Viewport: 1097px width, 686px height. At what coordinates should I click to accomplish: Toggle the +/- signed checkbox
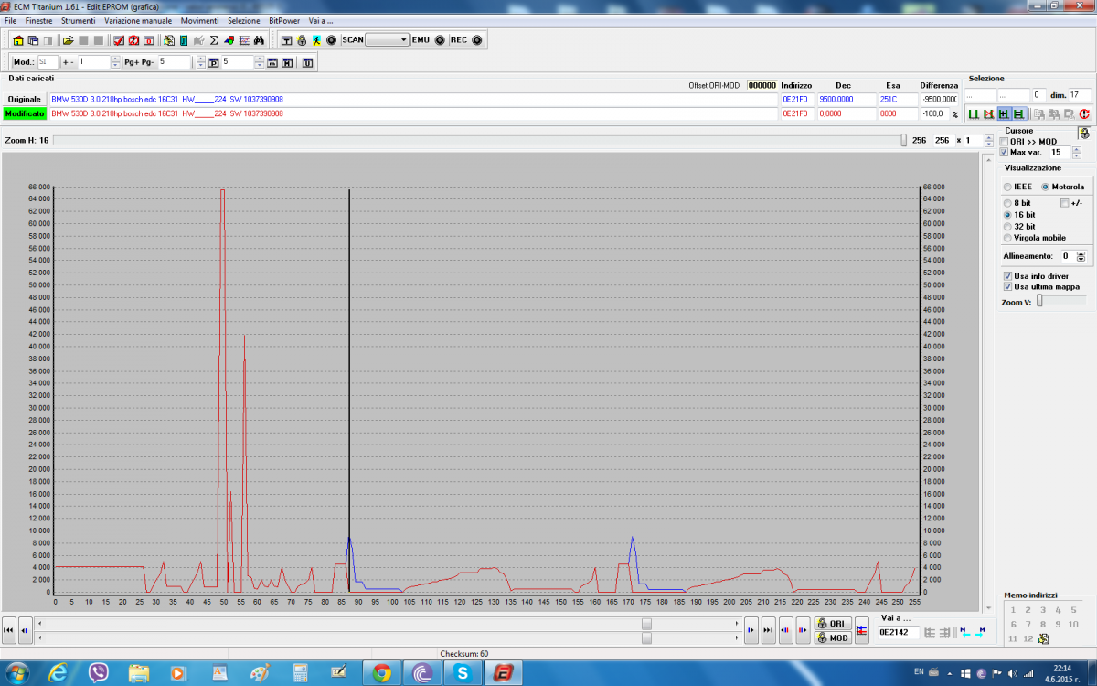point(1064,203)
